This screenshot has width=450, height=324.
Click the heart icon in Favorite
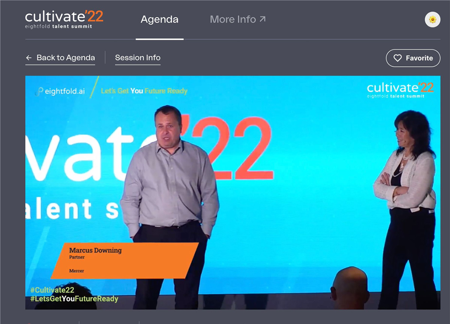point(397,58)
